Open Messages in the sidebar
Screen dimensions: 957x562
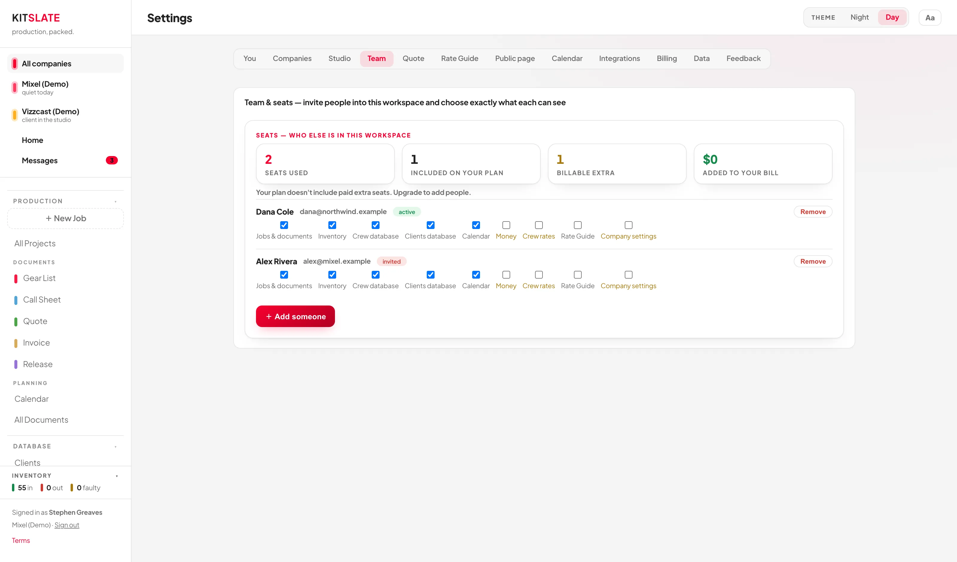(66, 160)
